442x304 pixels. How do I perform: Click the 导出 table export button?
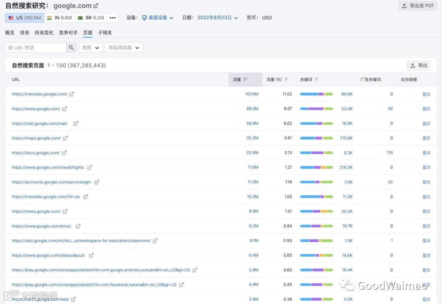point(419,65)
